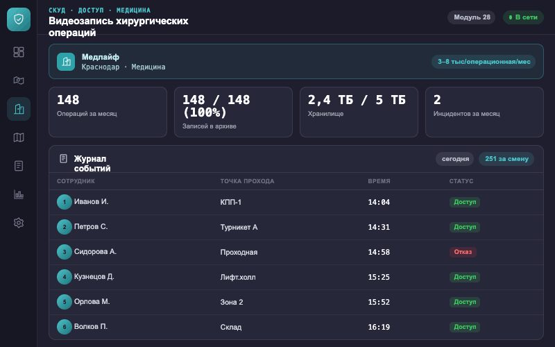Click avatar 4 next to Кузнецов Д.
Viewport: 555px width, 347px height.
(65, 277)
